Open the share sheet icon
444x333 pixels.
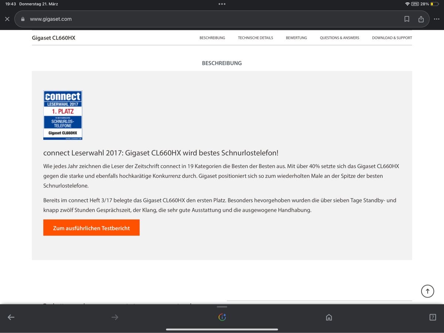coord(421,19)
